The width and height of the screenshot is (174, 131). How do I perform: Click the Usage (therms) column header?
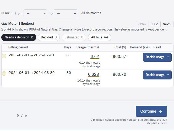(88, 47)
